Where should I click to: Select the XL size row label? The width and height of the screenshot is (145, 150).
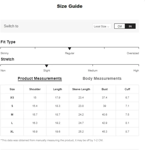[12, 131]
